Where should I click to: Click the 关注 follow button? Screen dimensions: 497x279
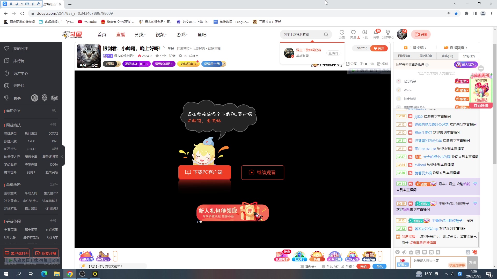pos(379,48)
